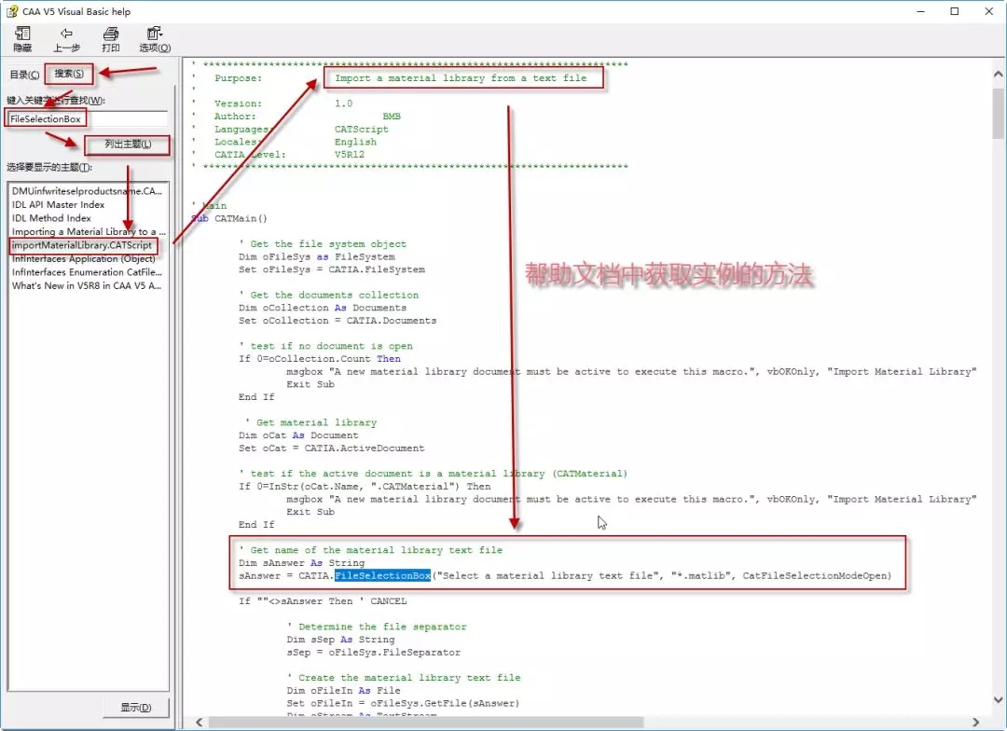Click 'Set oFileSys = CATIA.FileSystem' line
Viewport: 1007px width, 731px height.
point(331,269)
